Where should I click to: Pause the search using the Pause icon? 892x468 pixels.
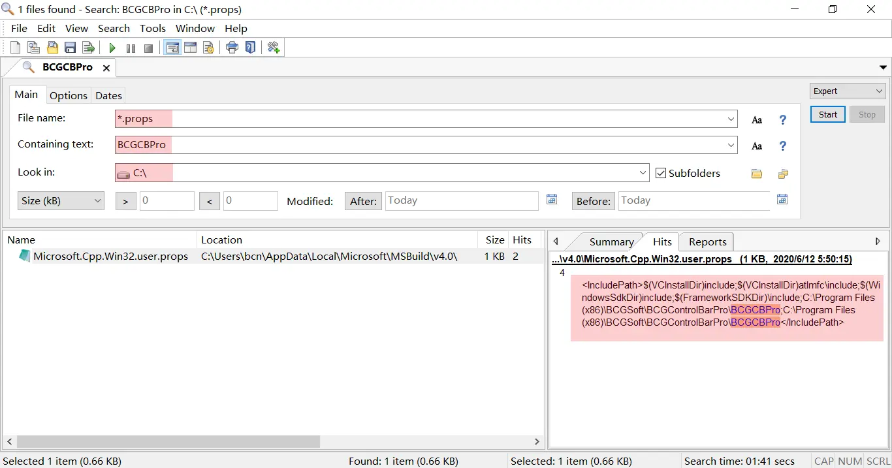click(130, 47)
